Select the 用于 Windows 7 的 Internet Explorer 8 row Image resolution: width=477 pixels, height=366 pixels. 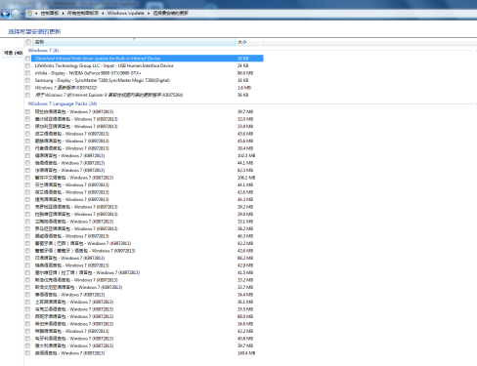pyautogui.click(x=108, y=95)
